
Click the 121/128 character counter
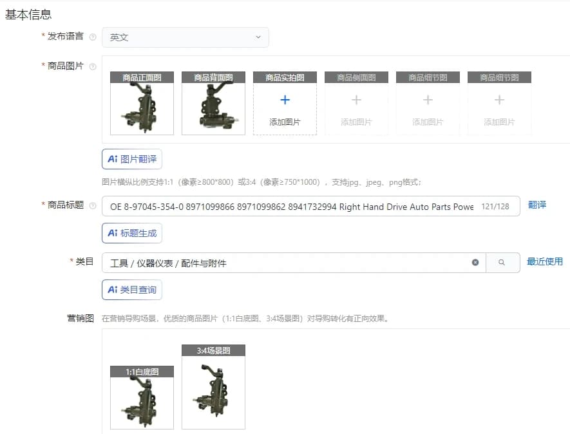coord(495,207)
